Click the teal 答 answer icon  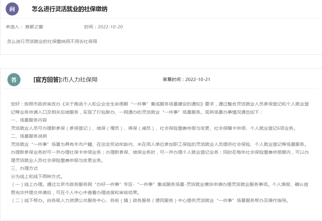pyautogui.click(x=14, y=80)
